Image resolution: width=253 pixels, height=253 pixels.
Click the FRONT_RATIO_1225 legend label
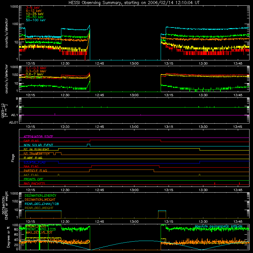(x=41, y=229)
